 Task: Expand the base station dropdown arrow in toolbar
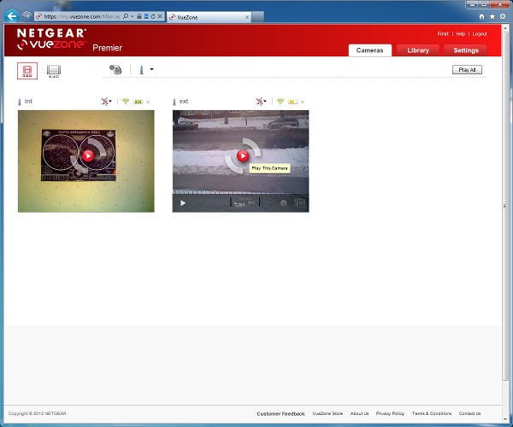click(x=151, y=69)
